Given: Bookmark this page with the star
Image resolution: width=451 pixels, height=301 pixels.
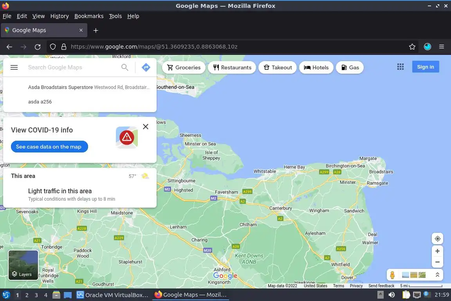Looking at the screenshot, I should (x=412, y=47).
